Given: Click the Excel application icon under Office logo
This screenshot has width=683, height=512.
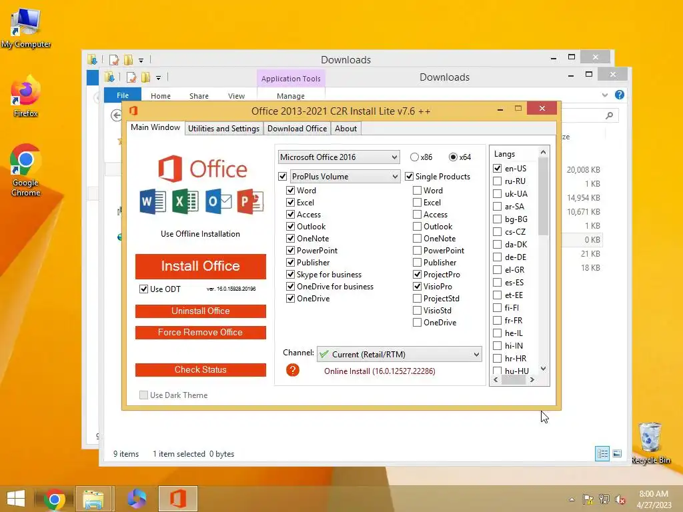Looking at the screenshot, I should click(185, 201).
